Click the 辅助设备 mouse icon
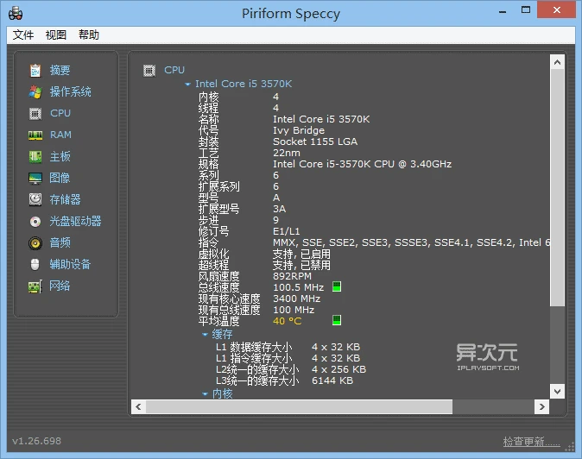Viewport: 582px width, 459px height. pyautogui.click(x=35, y=264)
